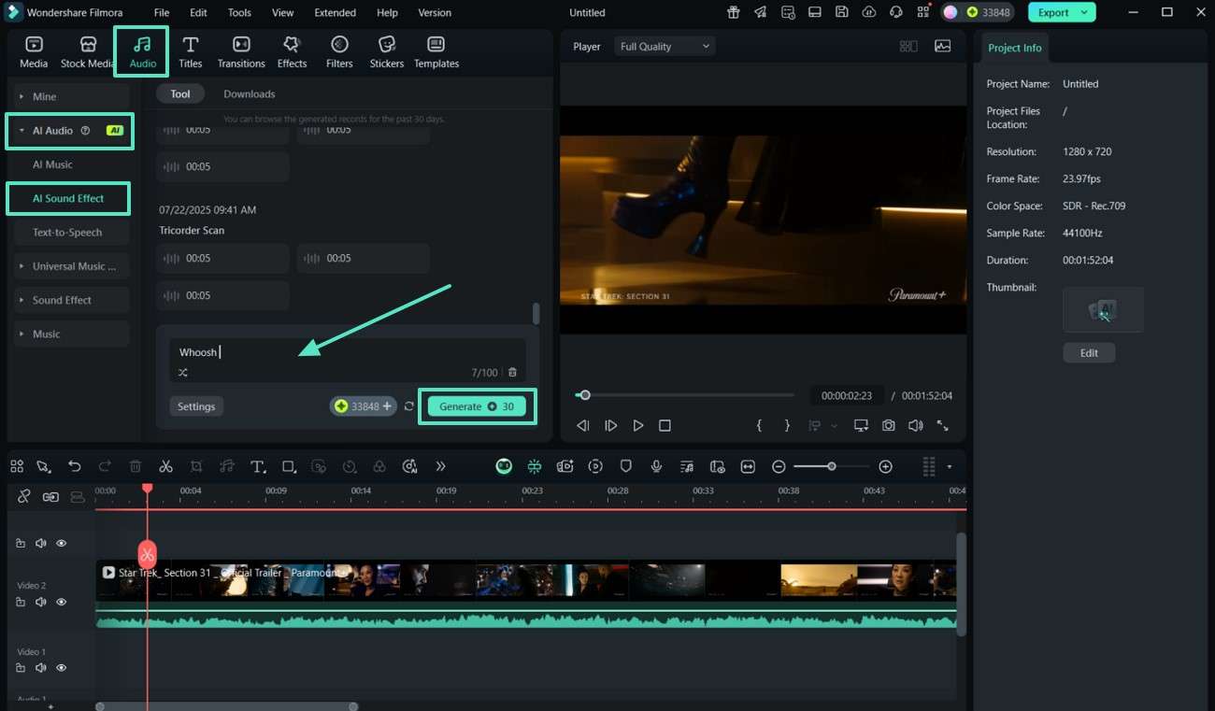
Task: Adjust the timeline zoom slider
Action: coord(831,466)
